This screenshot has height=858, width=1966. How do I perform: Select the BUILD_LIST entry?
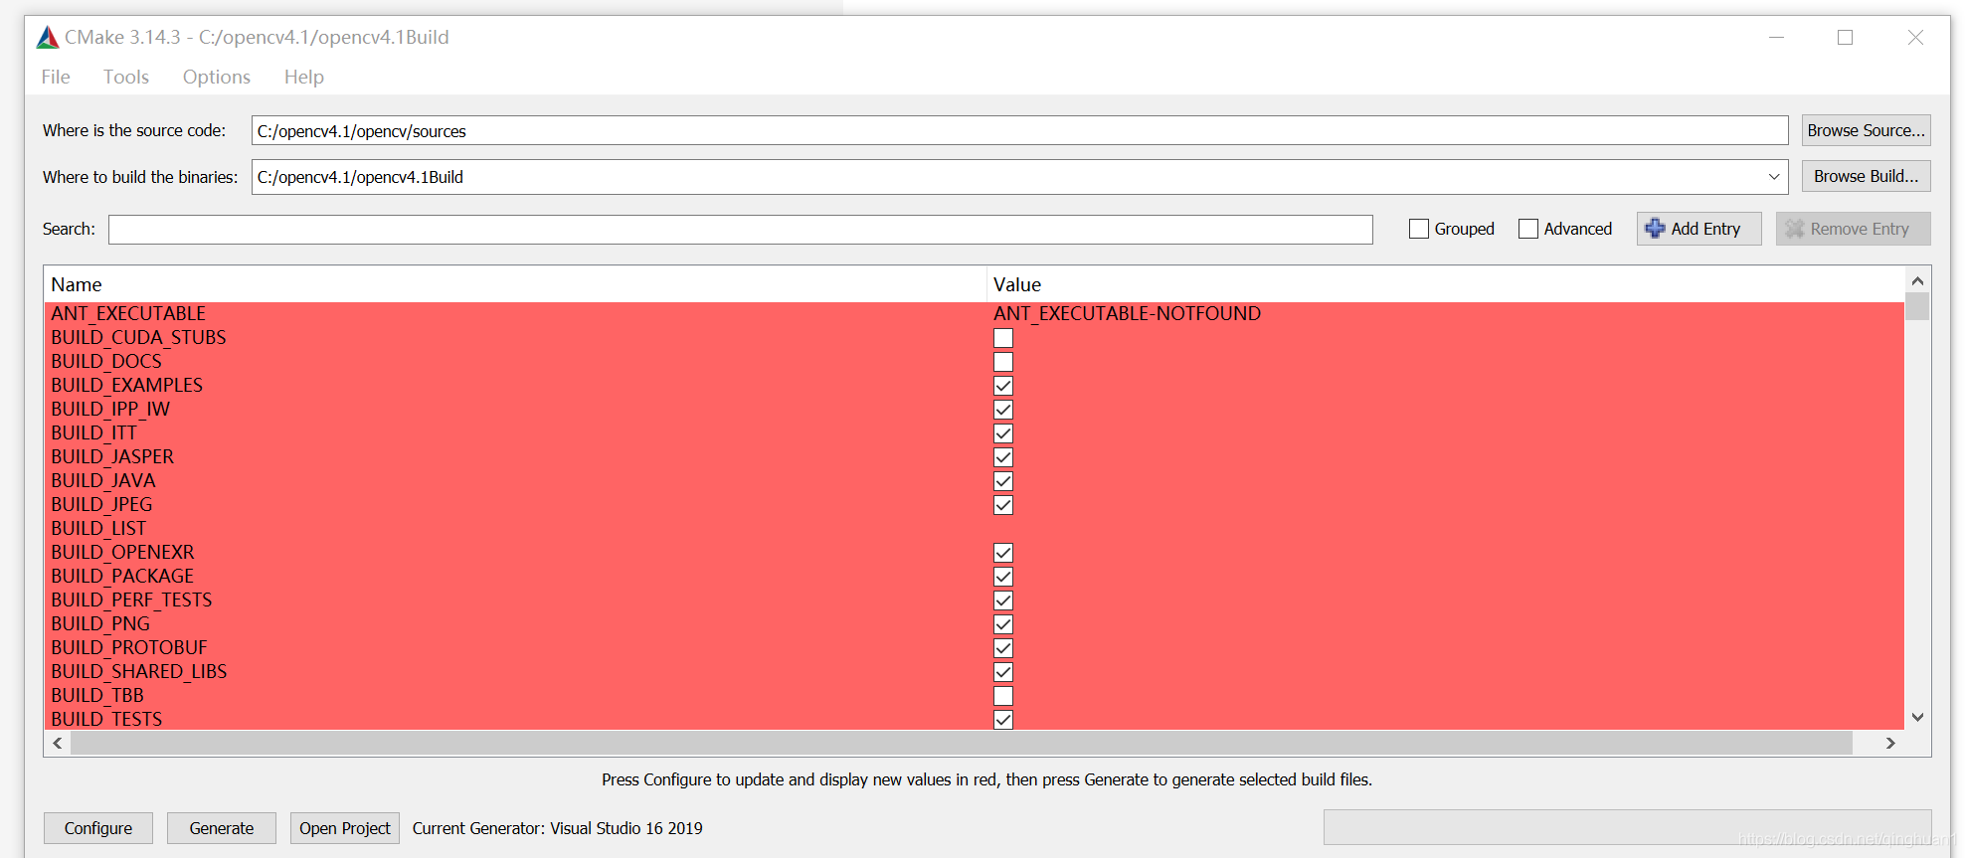[x=98, y=529]
